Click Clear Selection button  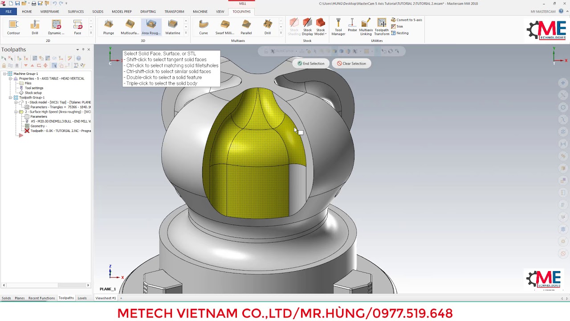coord(351,63)
